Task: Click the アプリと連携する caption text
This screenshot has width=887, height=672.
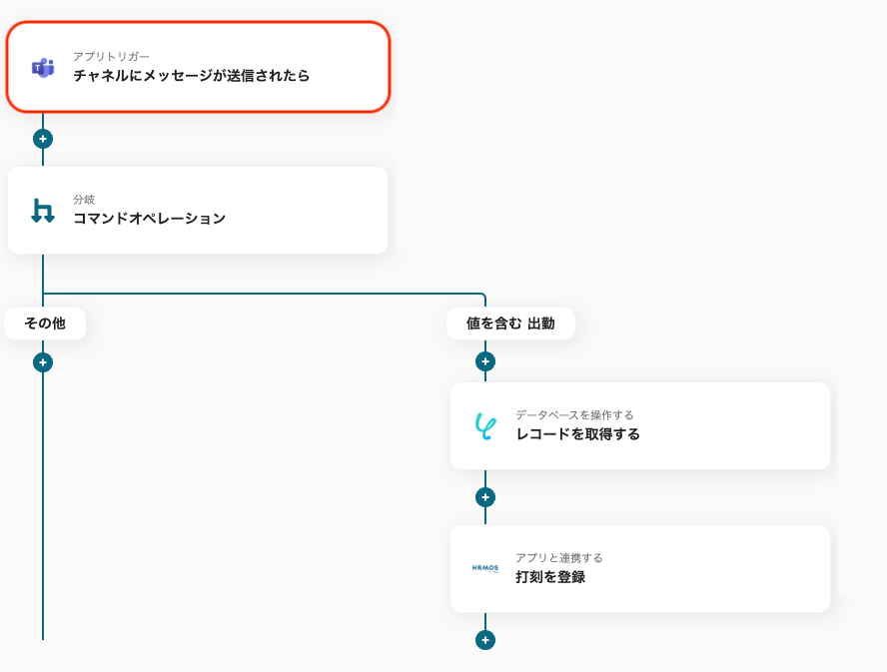Action: pos(559,558)
